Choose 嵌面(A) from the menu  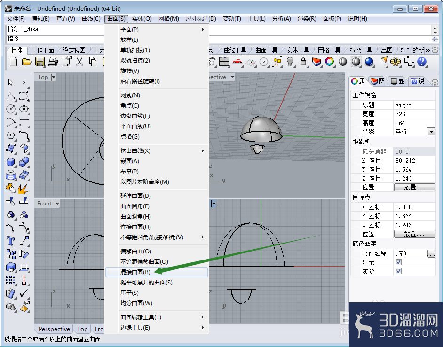[157, 161]
